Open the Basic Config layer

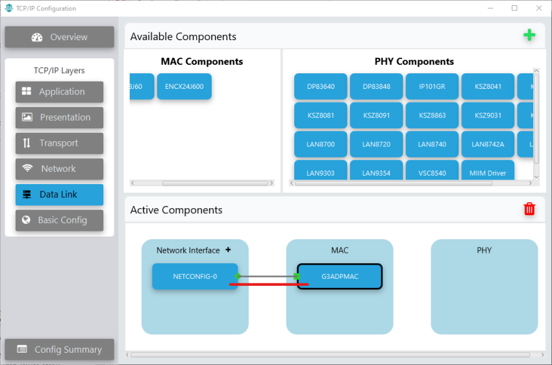(x=60, y=220)
